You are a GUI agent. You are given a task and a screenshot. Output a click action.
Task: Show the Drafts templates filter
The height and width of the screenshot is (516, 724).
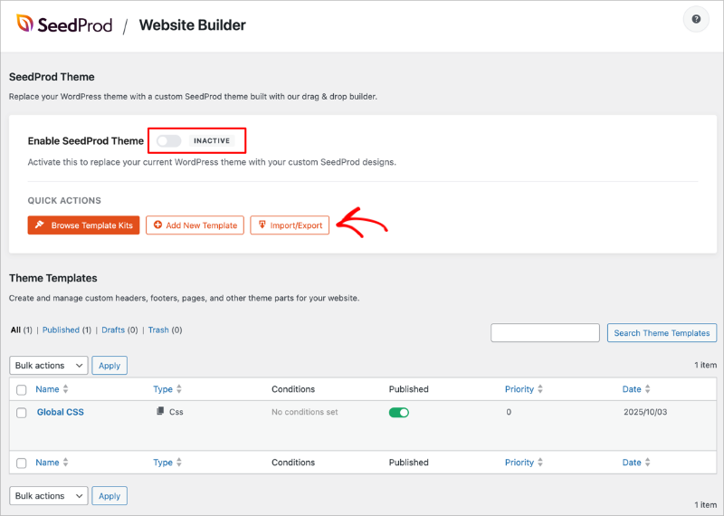(113, 330)
